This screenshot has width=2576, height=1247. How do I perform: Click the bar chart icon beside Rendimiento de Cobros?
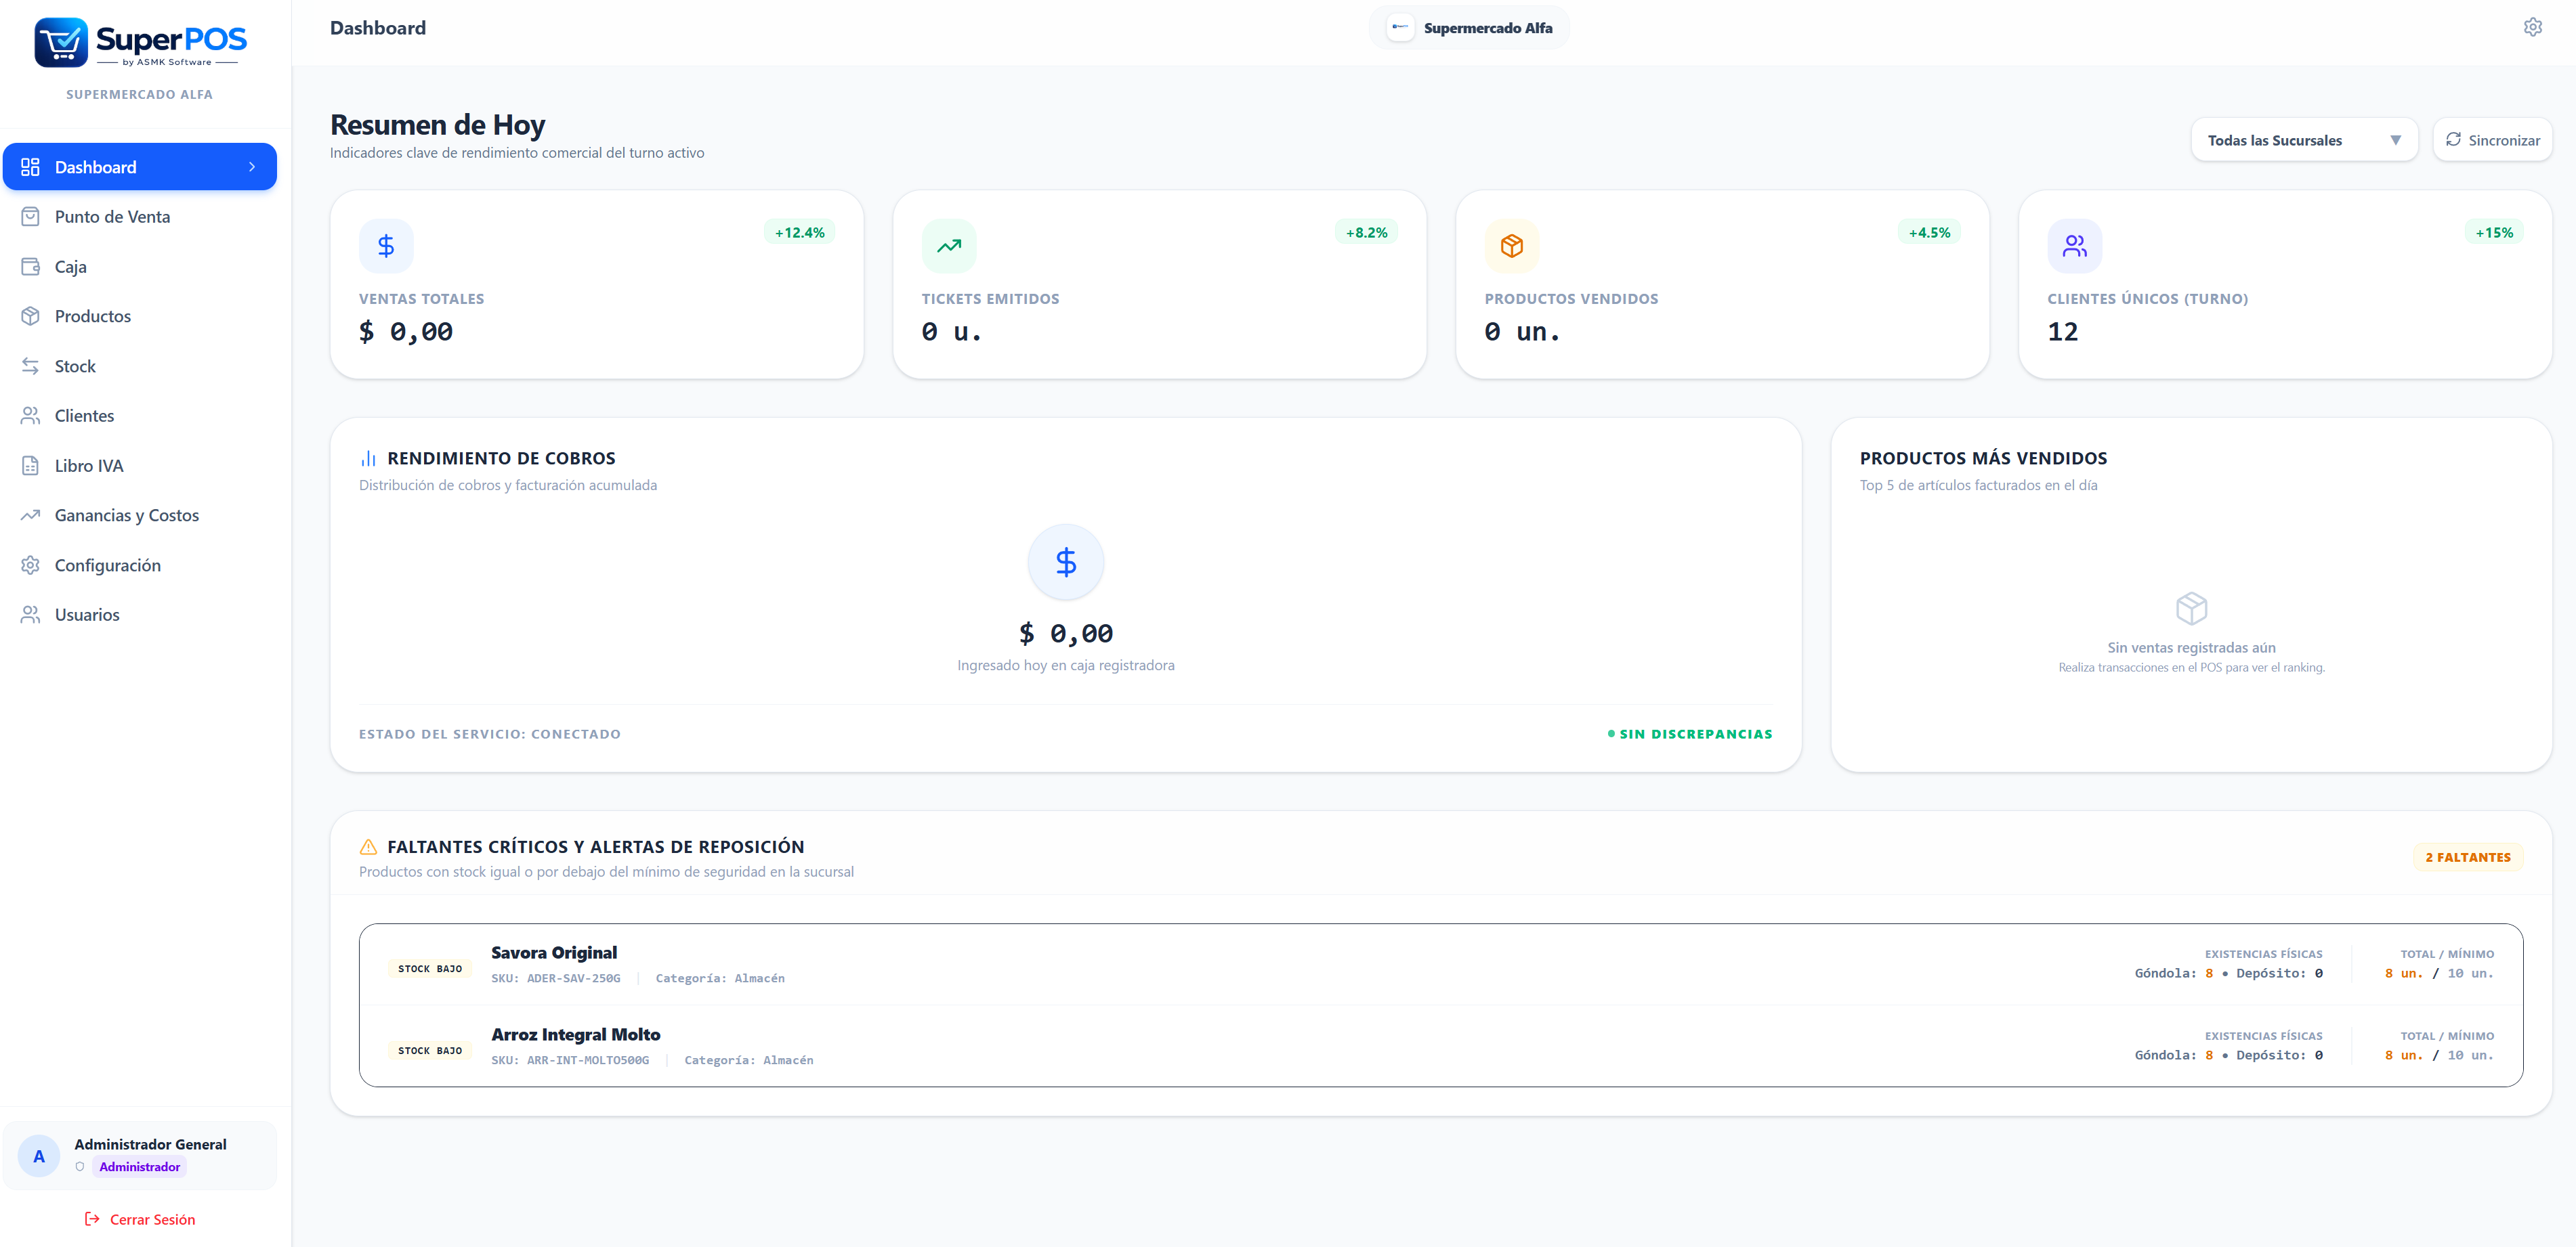[x=368, y=458]
